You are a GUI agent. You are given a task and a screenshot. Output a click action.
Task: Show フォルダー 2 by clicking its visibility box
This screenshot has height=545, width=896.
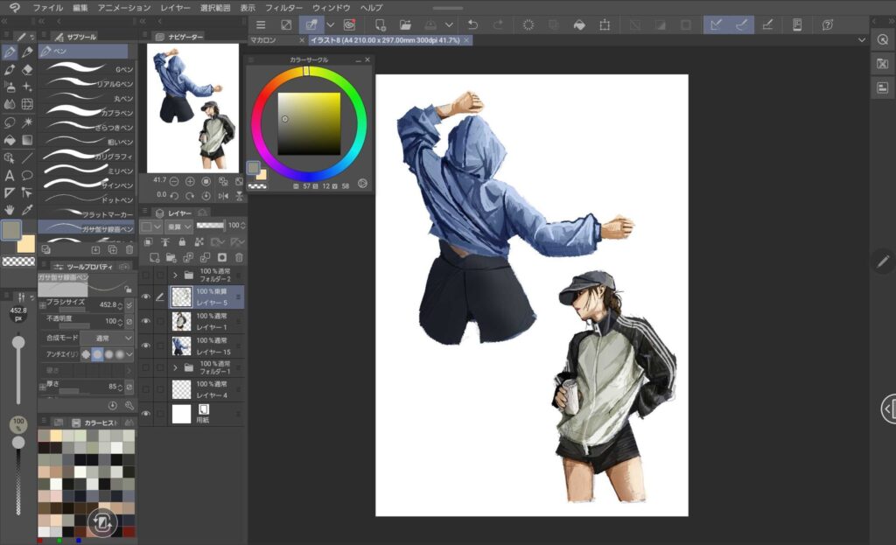tap(146, 276)
